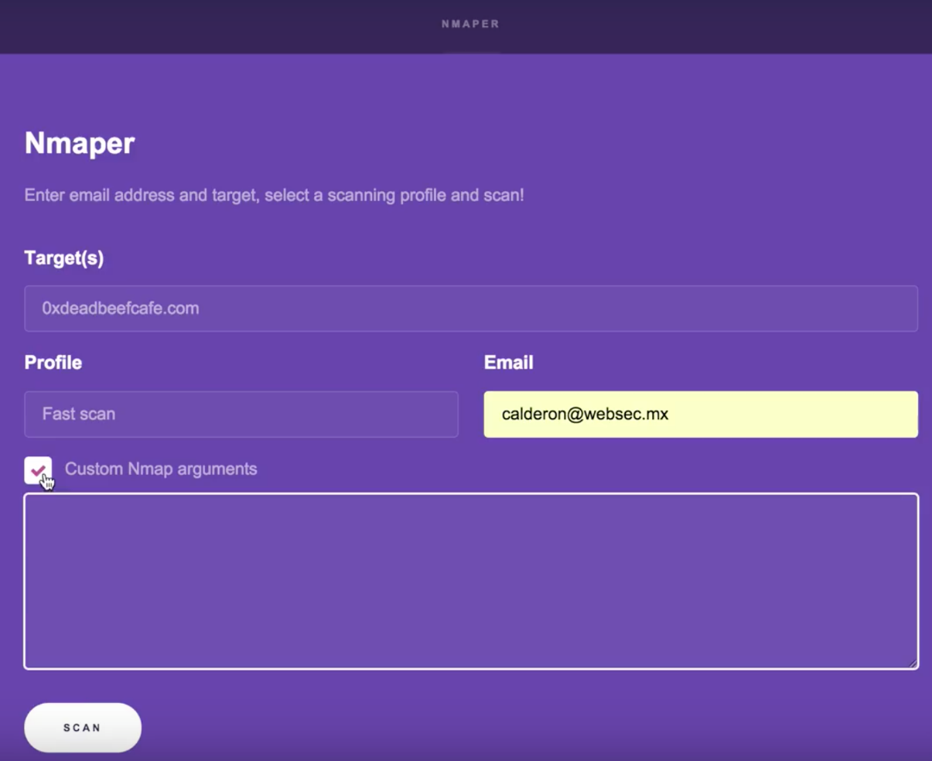
Task: Click the Email field label
Action: click(x=508, y=362)
